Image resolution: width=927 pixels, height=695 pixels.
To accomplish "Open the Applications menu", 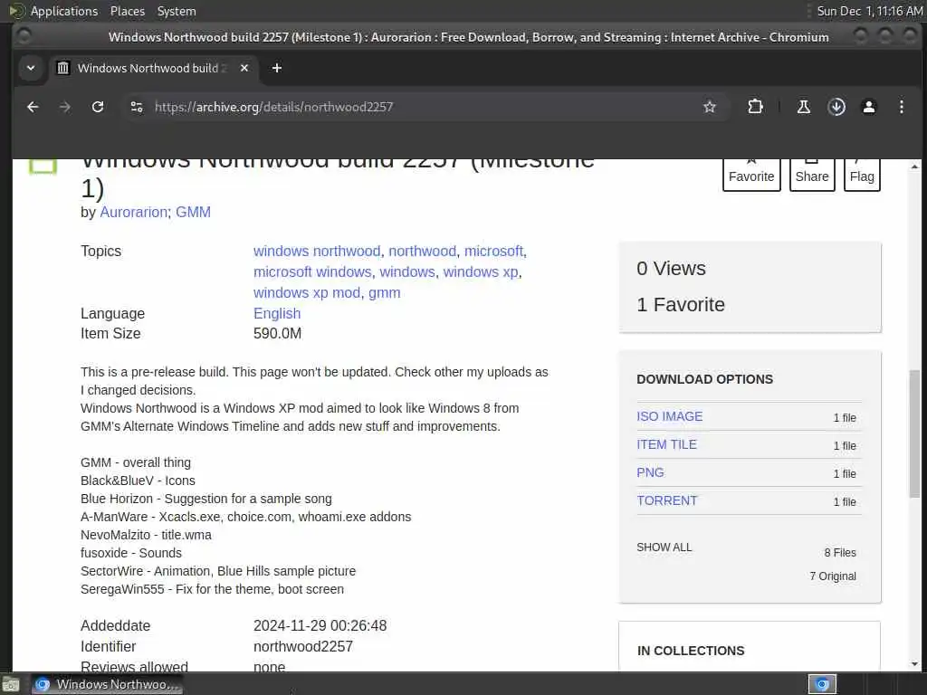I will point(64,11).
